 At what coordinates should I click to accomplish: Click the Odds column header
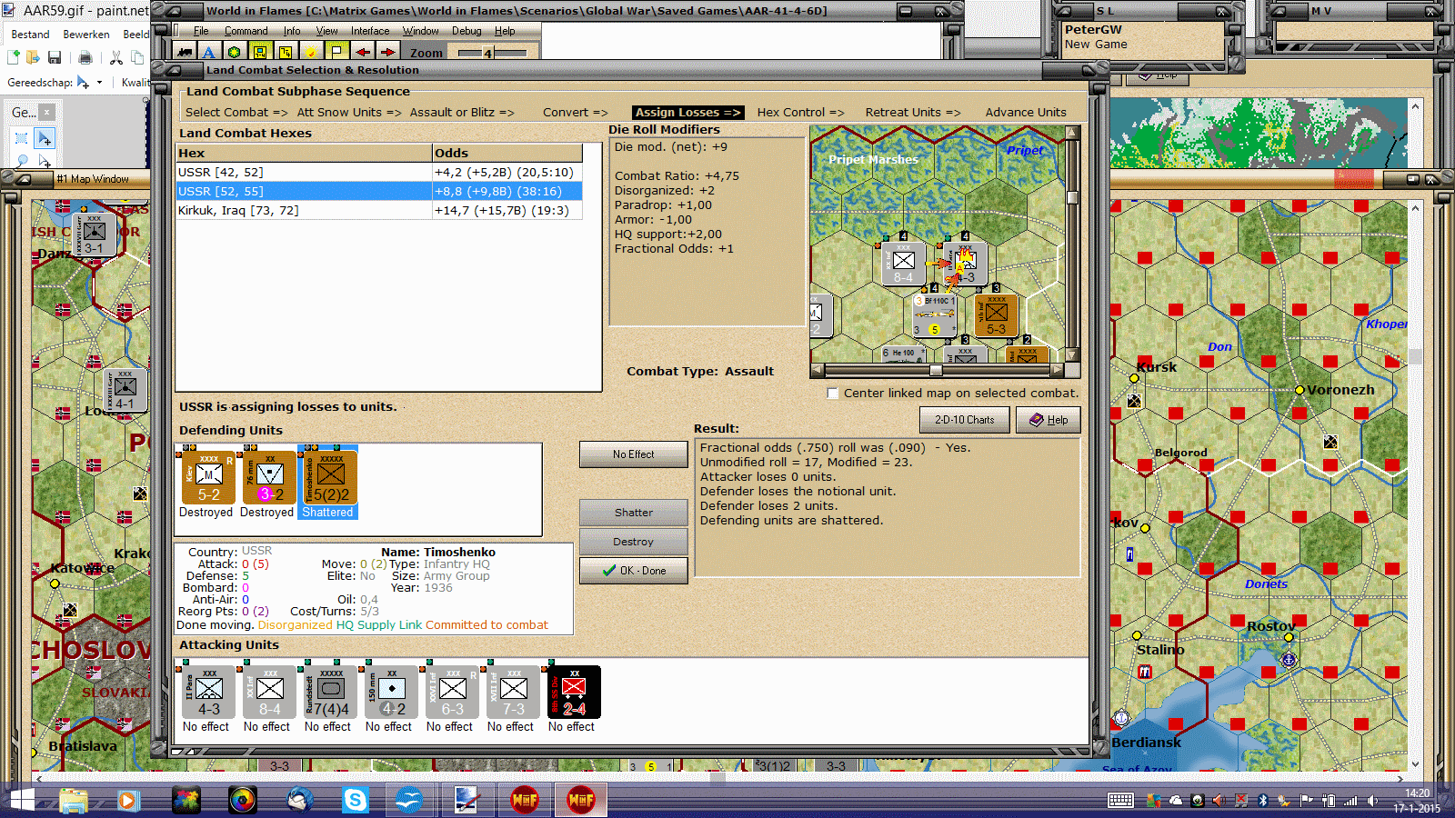tap(507, 153)
